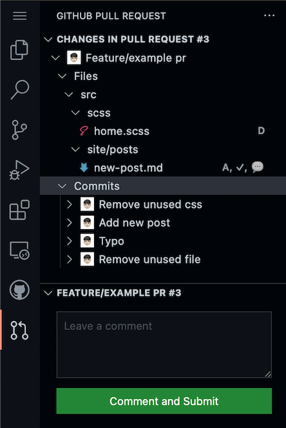Expand the Add new post commit

(x=70, y=223)
